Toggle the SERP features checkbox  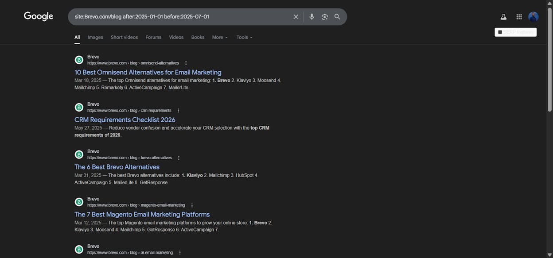[x=500, y=32]
